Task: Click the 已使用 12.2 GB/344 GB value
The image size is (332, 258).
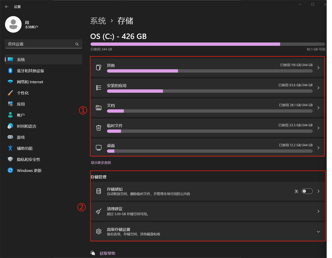Action: 296,145
